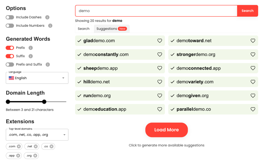Enable Prefix and Suffix toggle

(x=10, y=65)
